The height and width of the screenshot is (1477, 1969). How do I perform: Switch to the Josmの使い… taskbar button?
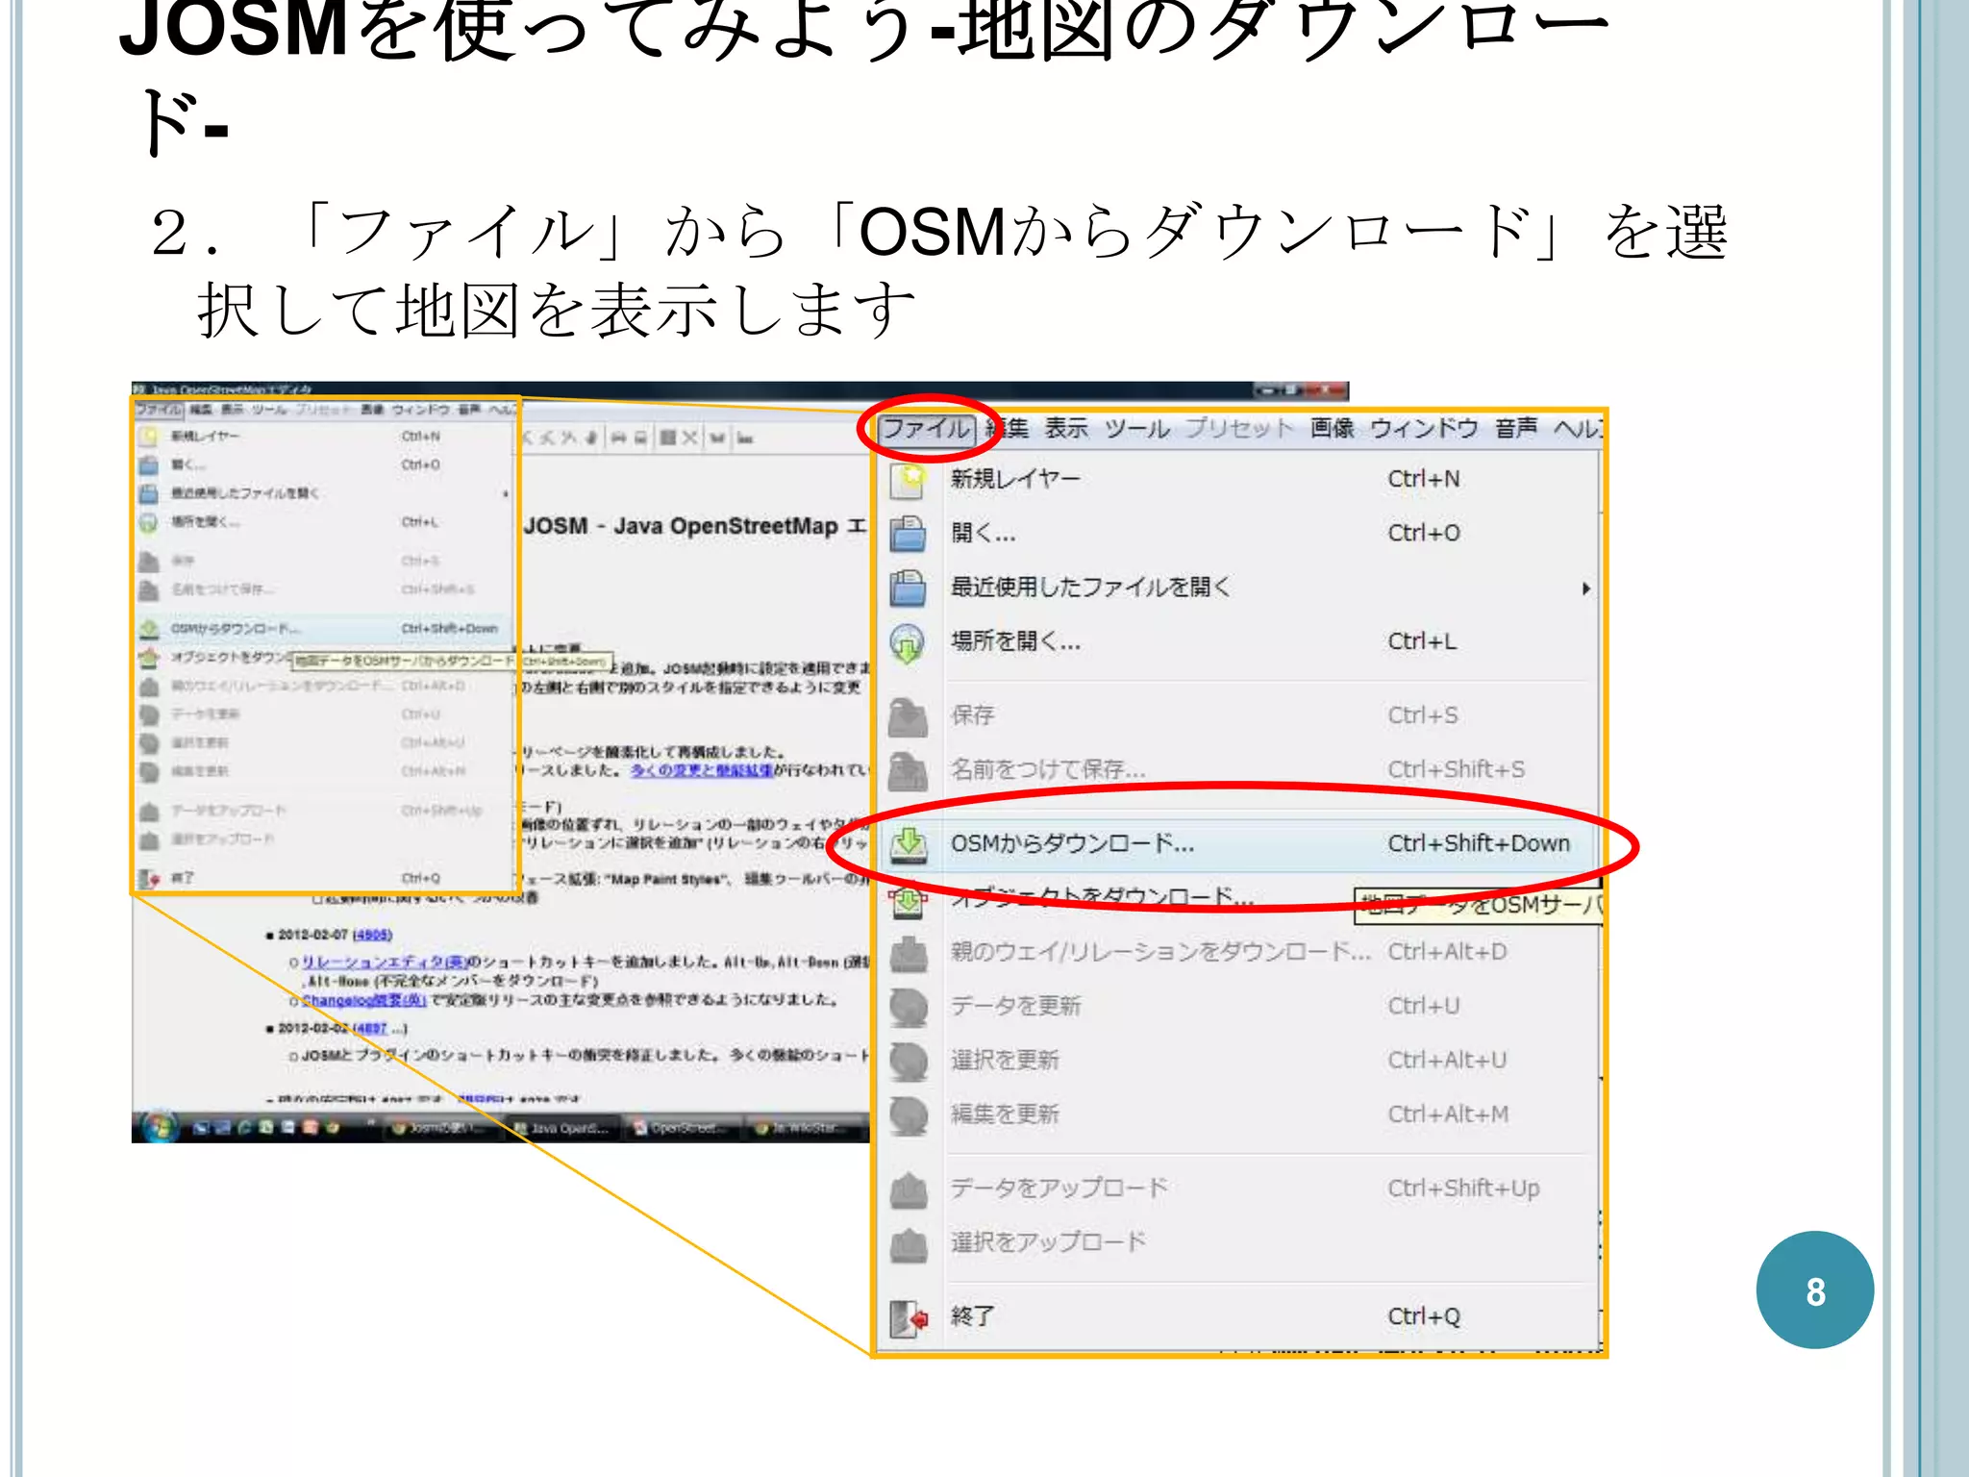coord(440,1128)
